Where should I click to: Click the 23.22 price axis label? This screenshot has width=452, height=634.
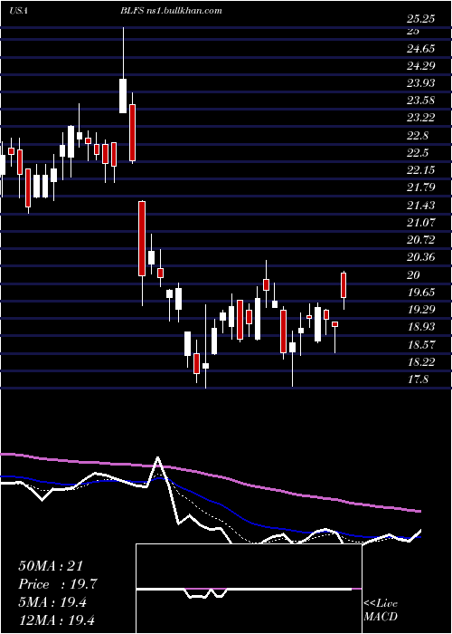tap(421, 118)
